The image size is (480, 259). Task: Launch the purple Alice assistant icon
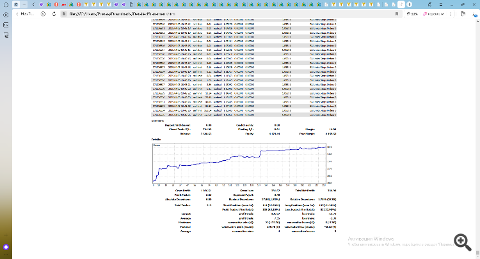tap(6, 247)
